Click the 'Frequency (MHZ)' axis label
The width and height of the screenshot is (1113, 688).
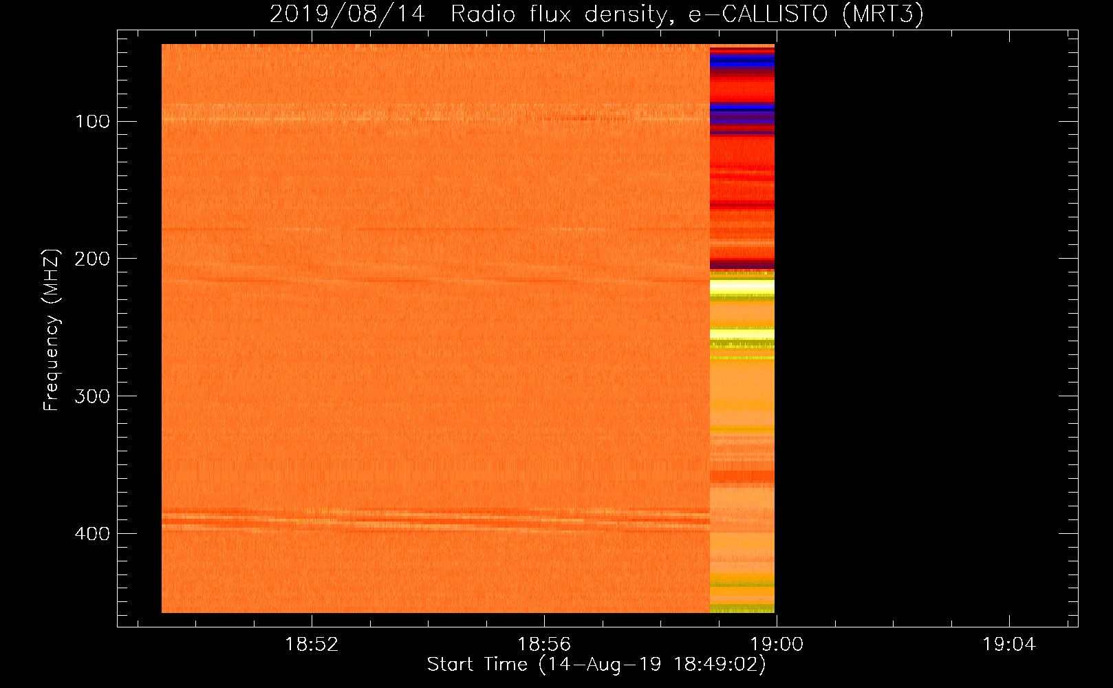point(52,330)
